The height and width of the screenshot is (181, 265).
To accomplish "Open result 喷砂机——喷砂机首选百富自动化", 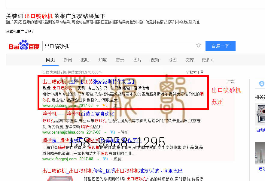I will point(78,114).
